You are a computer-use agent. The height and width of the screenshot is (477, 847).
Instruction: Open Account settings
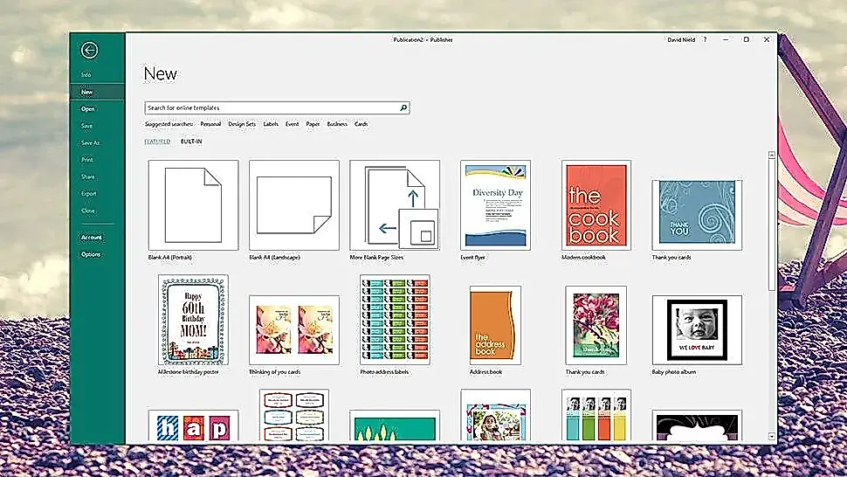click(92, 237)
